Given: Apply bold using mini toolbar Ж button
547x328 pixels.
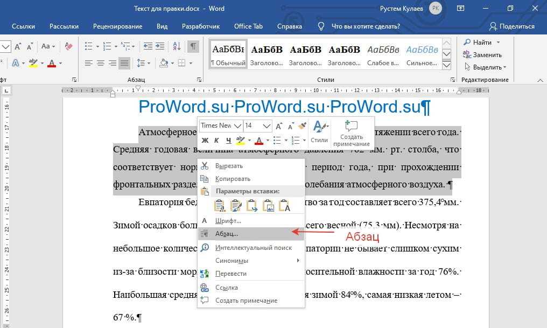Looking at the screenshot, I should click(205, 141).
